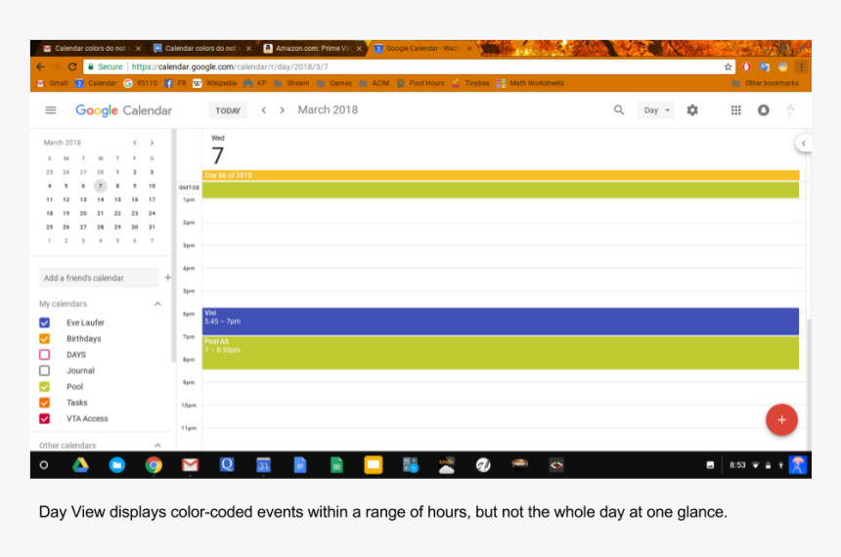Open Files app from the shelf
The width and height of the screenshot is (841, 557).
pyautogui.click(x=117, y=465)
